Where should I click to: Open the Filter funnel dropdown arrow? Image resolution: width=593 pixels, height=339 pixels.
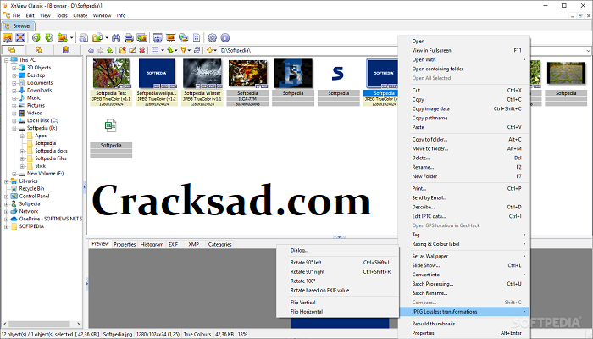189,50
